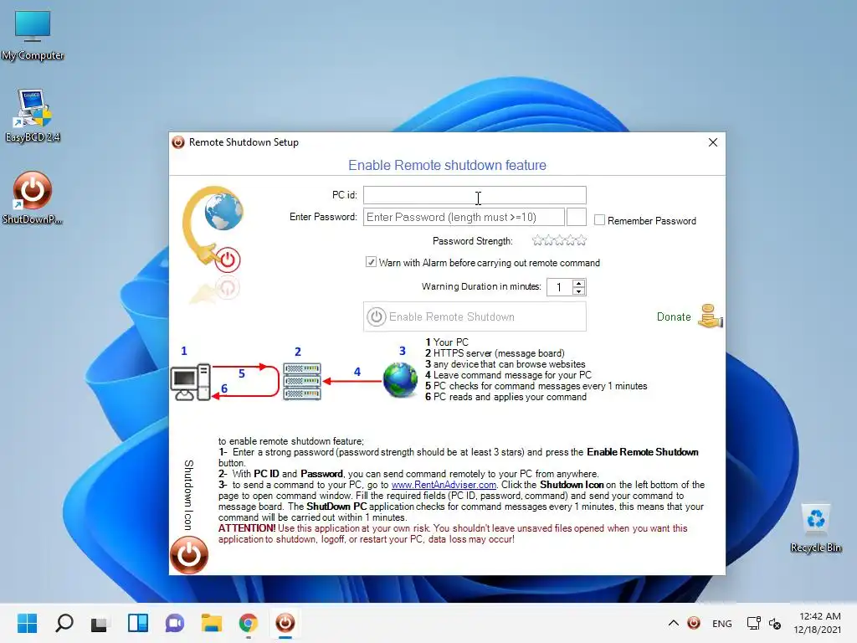Viewport: 857px width, 643px height.
Task: Click the globe with arrow logo icon
Action: [213, 229]
